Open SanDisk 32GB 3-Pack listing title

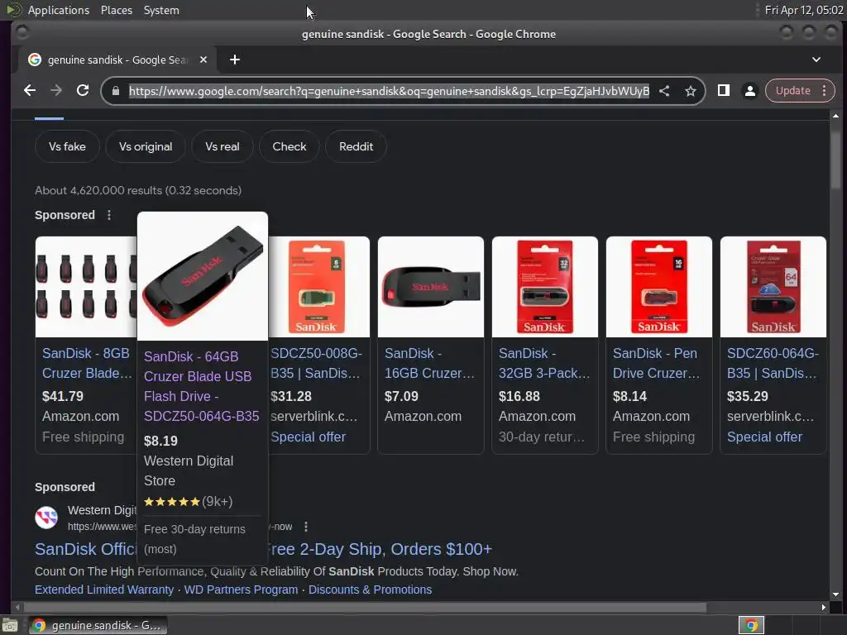tap(544, 363)
